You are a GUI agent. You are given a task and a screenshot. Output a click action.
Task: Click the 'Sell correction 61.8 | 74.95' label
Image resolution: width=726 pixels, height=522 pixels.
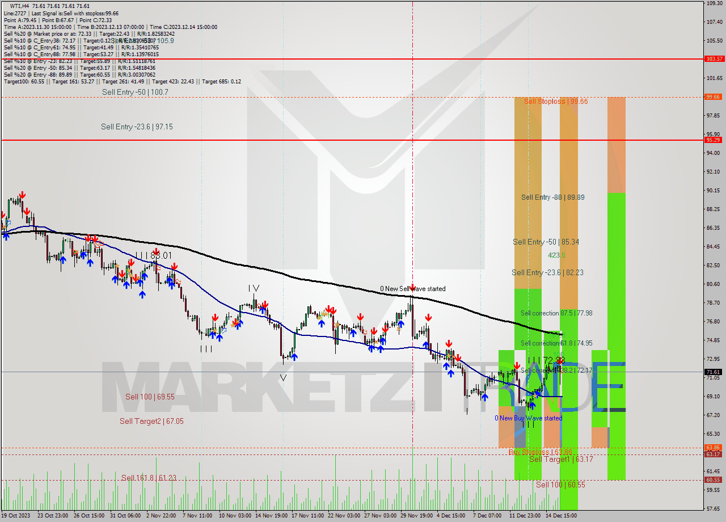(x=556, y=343)
